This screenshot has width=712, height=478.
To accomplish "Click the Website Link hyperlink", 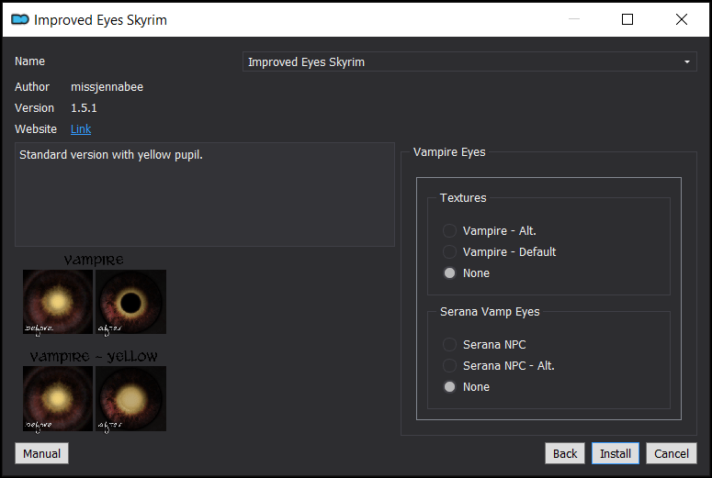I will coord(81,129).
